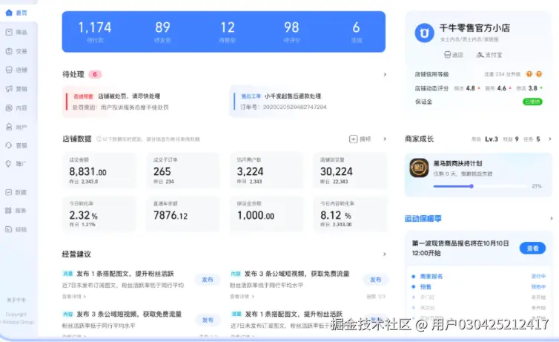This screenshot has height=342, width=559.
Task: Click the 成交子订单 265 data card
Action: (183, 171)
